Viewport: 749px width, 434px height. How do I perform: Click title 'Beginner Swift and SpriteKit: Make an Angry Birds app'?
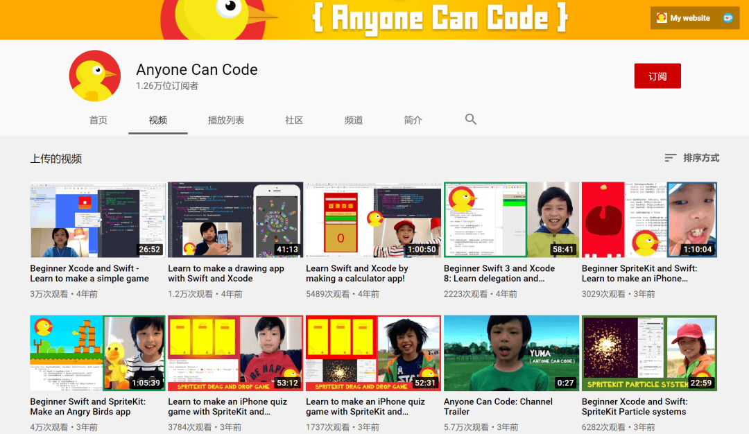(88, 407)
